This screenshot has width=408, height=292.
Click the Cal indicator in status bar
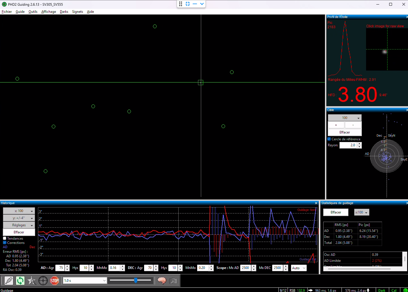394,290
